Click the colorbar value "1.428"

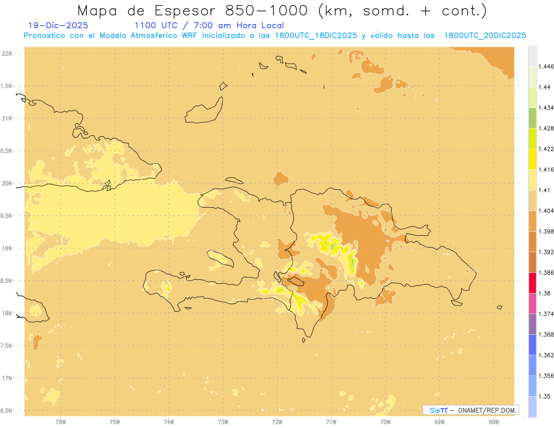pyautogui.click(x=546, y=128)
